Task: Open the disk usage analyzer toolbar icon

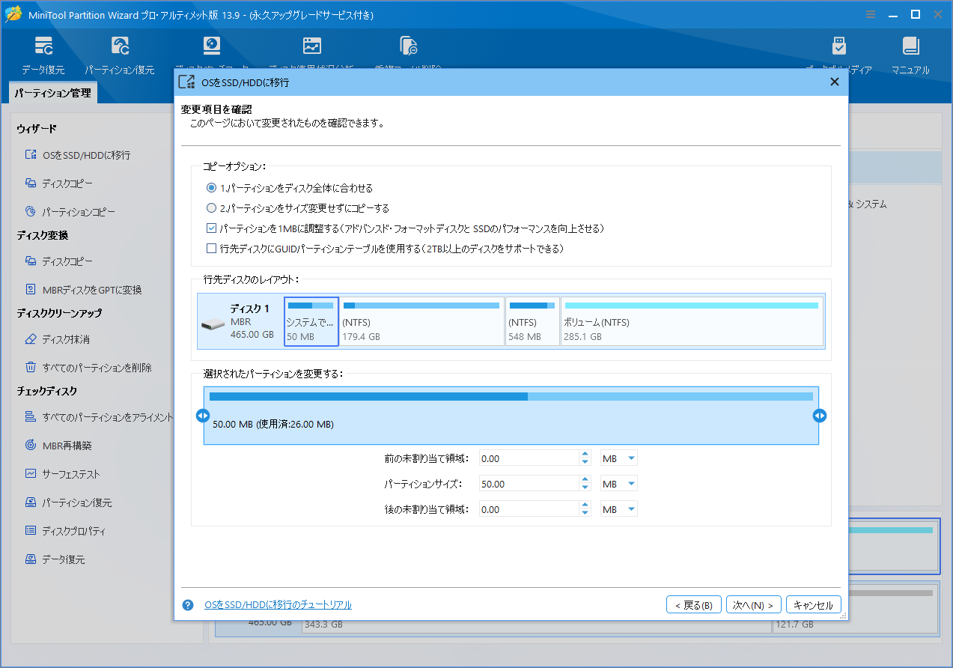Action: (311, 46)
